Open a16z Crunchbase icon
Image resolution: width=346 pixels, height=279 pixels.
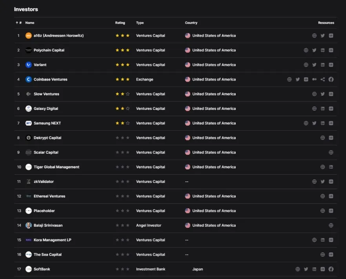click(x=331, y=36)
